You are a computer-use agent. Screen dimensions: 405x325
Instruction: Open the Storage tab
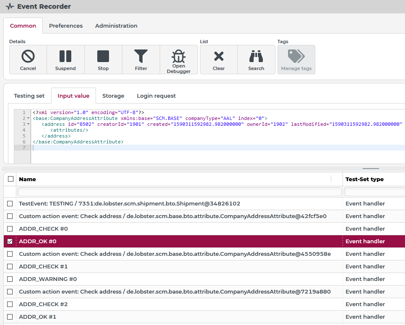click(113, 96)
